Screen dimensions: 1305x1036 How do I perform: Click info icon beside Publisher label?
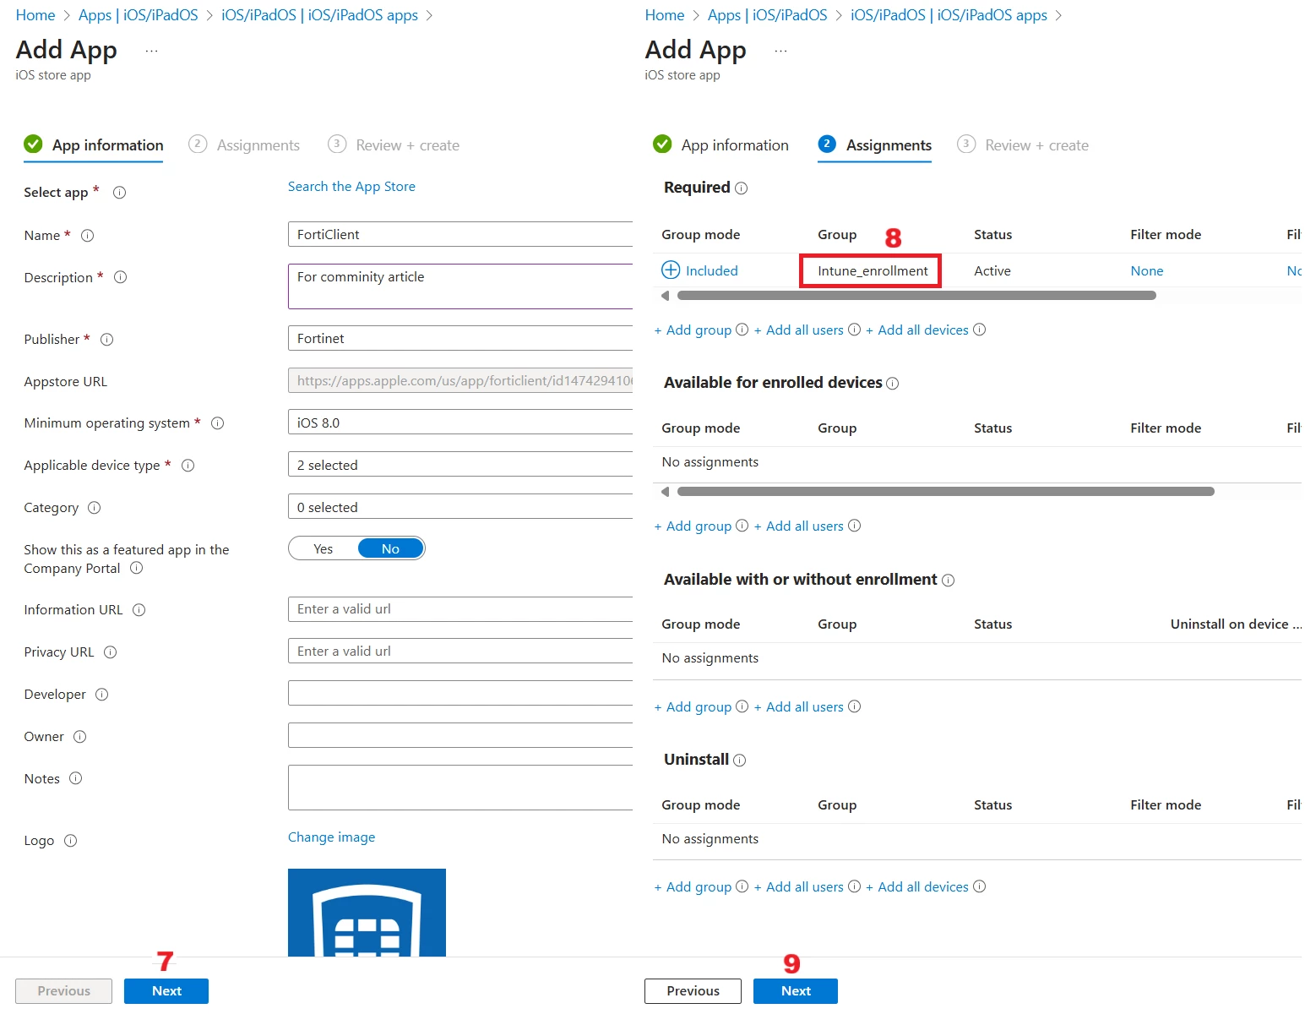(106, 340)
